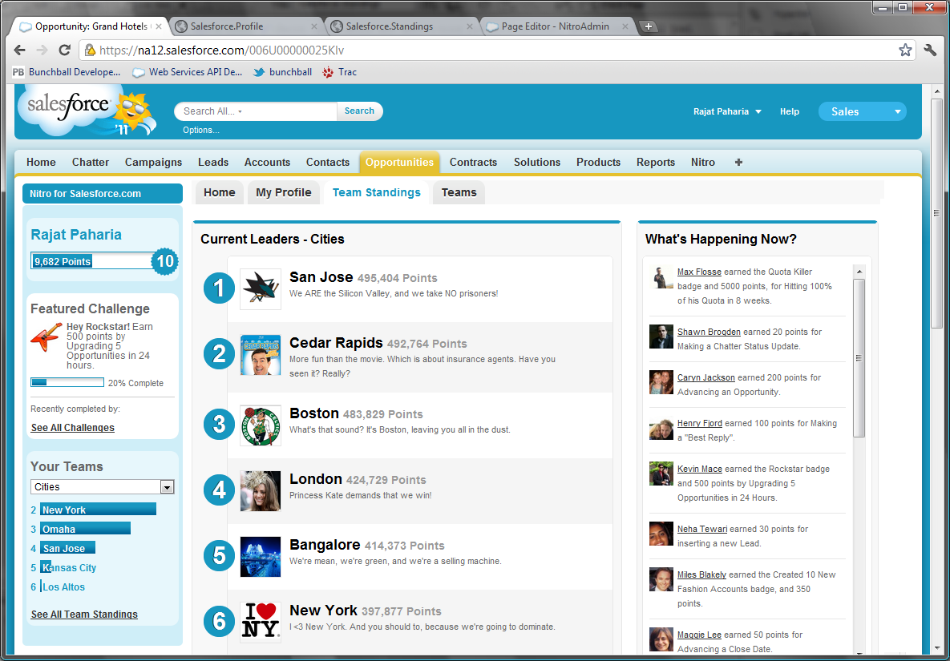Click Neha Tewari's avatar photo
The height and width of the screenshot is (661, 950).
tap(661, 534)
